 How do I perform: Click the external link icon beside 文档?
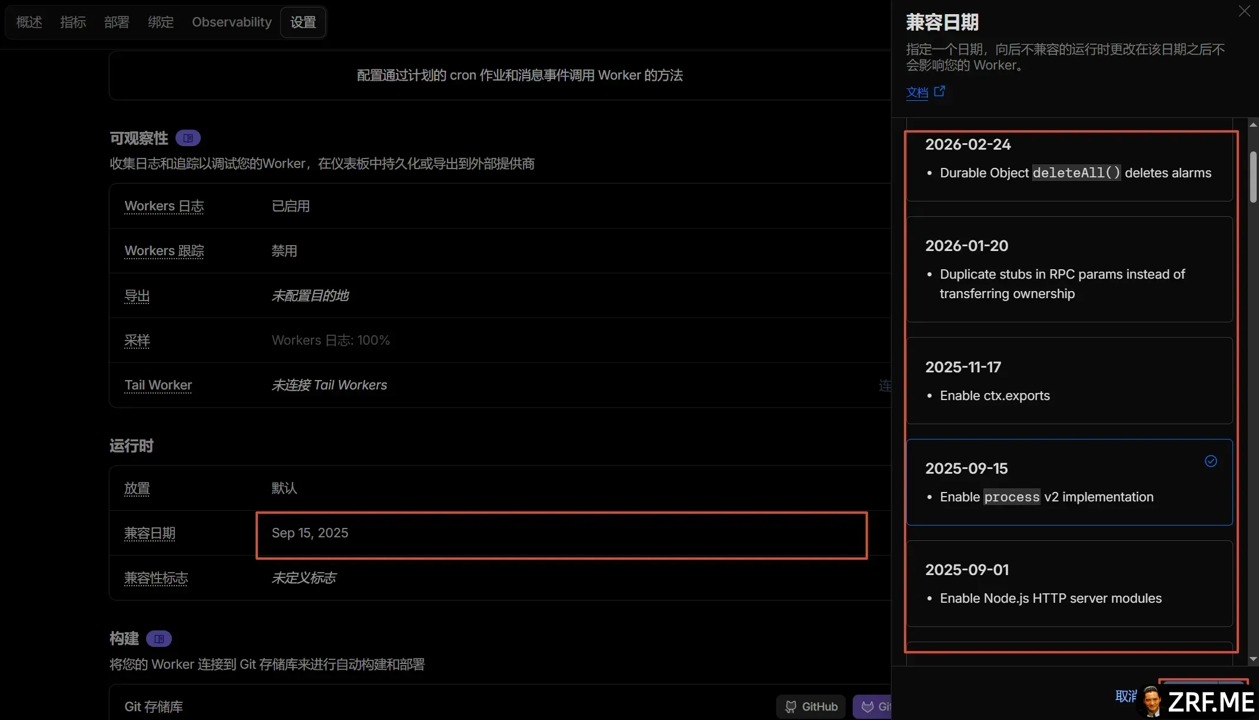pyautogui.click(x=940, y=91)
